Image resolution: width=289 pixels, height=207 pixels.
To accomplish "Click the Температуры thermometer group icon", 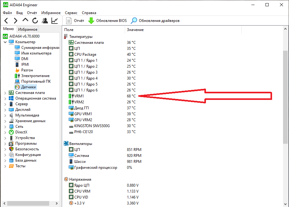I will 66,36.
